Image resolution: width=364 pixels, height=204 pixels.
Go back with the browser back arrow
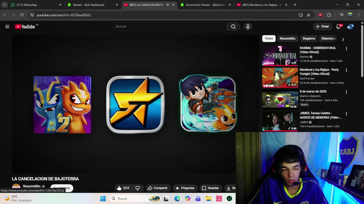click(5, 15)
